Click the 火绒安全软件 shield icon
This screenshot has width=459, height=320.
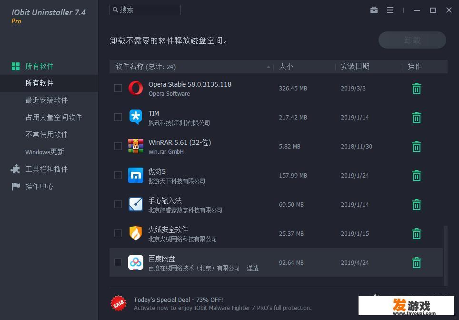pyautogui.click(x=136, y=233)
